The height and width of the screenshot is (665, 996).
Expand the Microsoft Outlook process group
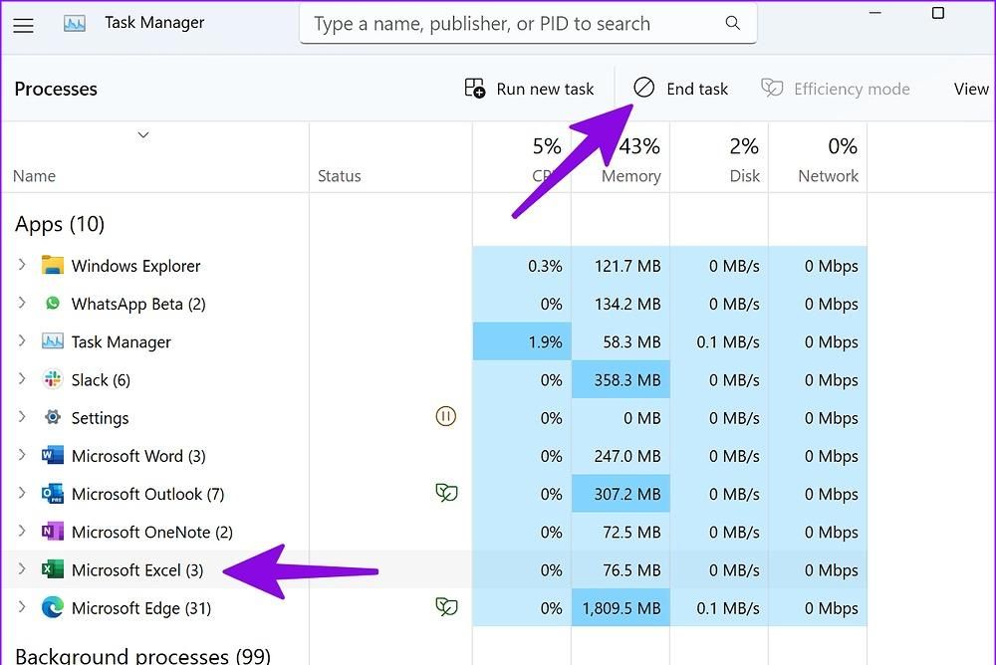(22, 494)
